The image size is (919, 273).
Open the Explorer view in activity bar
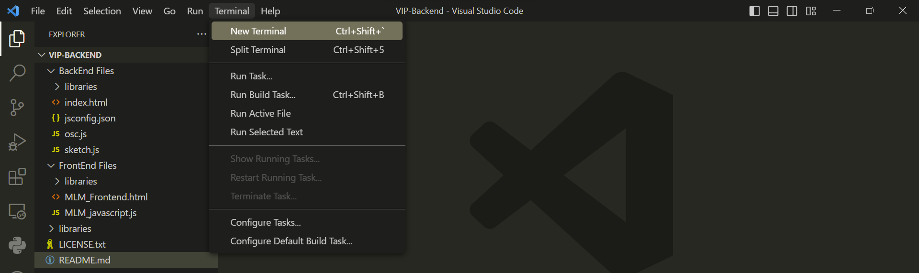coord(17,39)
